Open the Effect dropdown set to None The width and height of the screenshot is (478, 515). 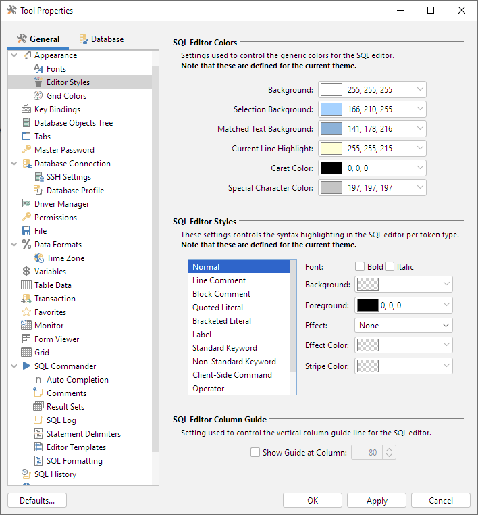[403, 326]
